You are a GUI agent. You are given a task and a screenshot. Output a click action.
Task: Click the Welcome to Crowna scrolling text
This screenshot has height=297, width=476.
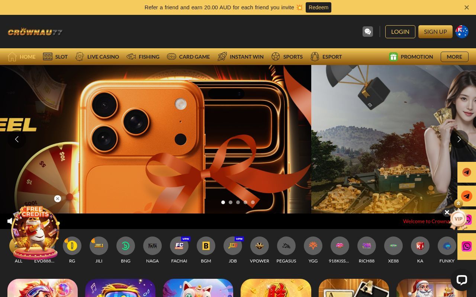coord(426,221)
